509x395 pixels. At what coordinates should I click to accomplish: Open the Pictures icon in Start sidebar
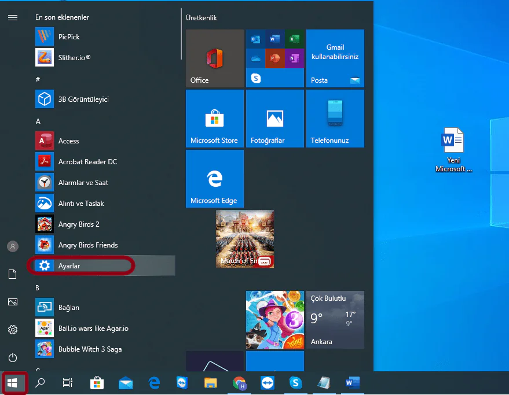pyautogui.click(x=12, y=302)
